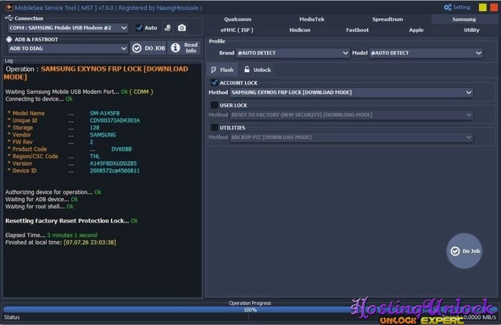
Task: Open Setting with the gears icon
Action: [457, 7]
